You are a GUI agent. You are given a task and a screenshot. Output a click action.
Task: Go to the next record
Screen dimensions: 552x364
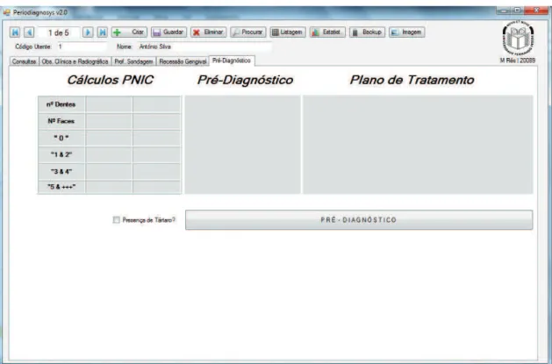pyautogui.click(x=88, y=32)
